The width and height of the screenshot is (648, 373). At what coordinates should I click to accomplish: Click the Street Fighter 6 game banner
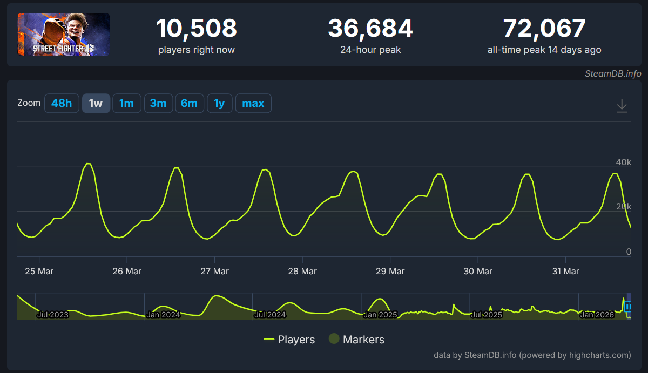pos(64,35)
